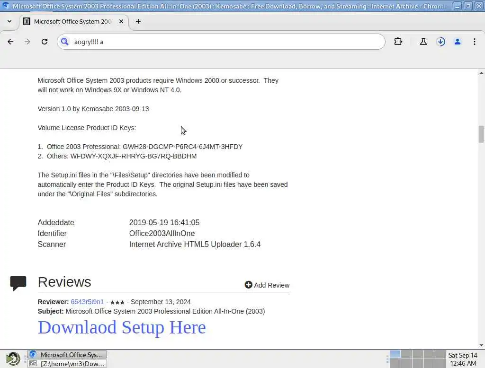485x368 pixels.
Task: Click the Scanner label
Action: (x=52, y=244)
